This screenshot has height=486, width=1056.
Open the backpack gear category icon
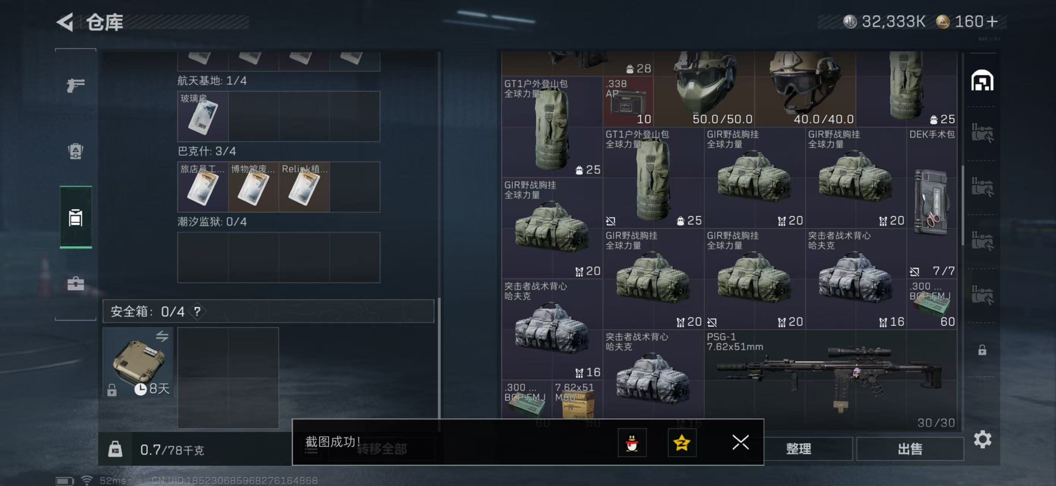coord(76,151)
